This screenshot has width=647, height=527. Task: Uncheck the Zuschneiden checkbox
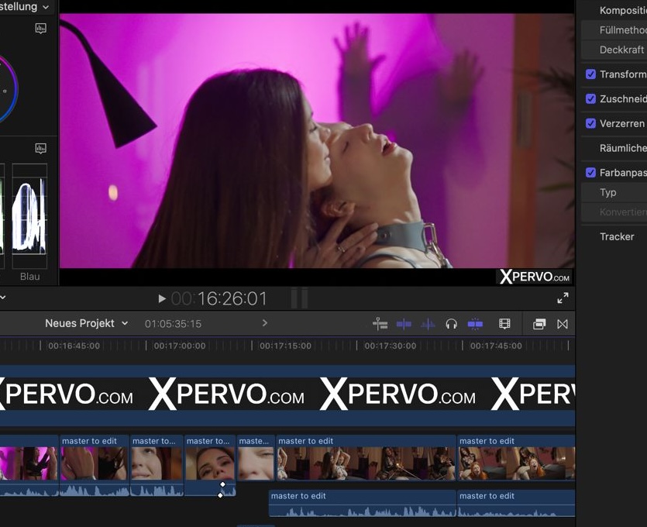click(x=590, y=99)
